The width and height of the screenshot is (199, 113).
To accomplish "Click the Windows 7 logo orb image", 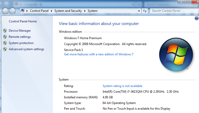I will pyautogui.click(x=176, y=55).
